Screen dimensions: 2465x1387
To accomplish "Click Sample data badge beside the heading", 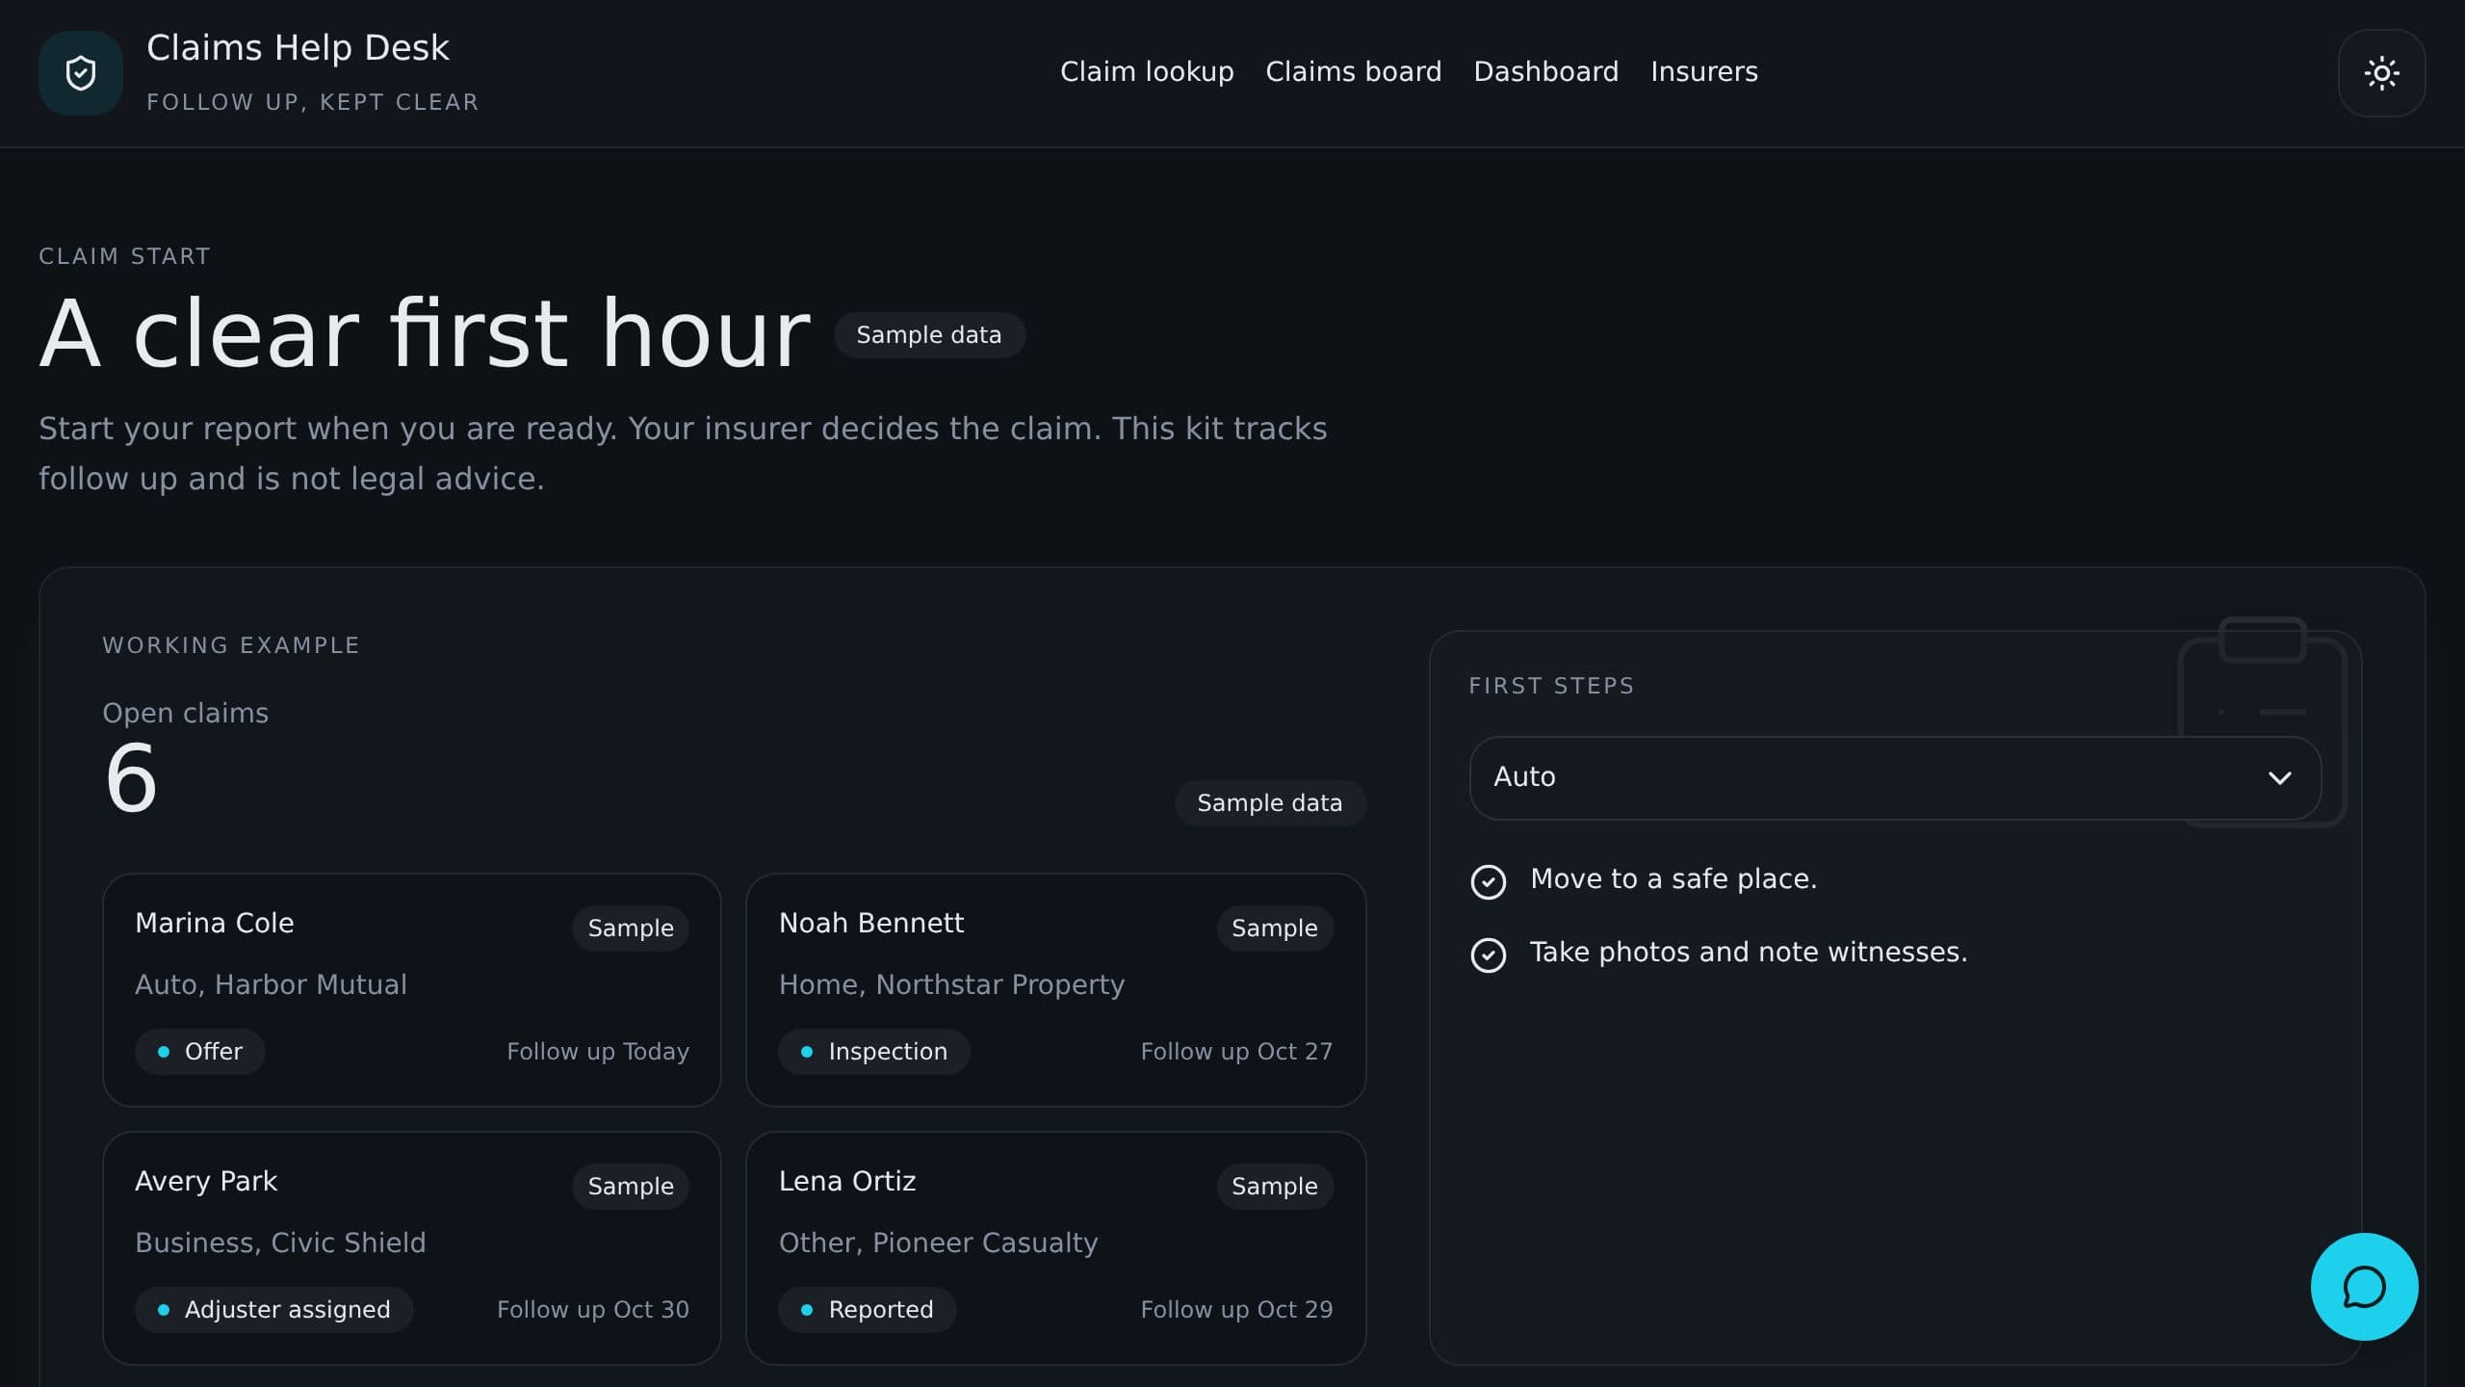I will [x=929, y=335].
